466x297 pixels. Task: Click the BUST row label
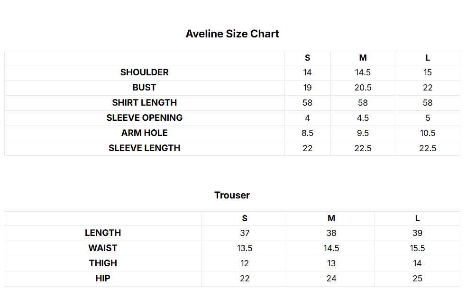point(144,87)
